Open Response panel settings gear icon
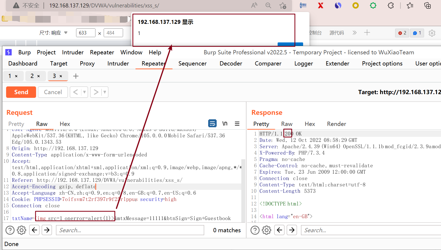This screenshot has height=250, width=441. tap(266, 230)
